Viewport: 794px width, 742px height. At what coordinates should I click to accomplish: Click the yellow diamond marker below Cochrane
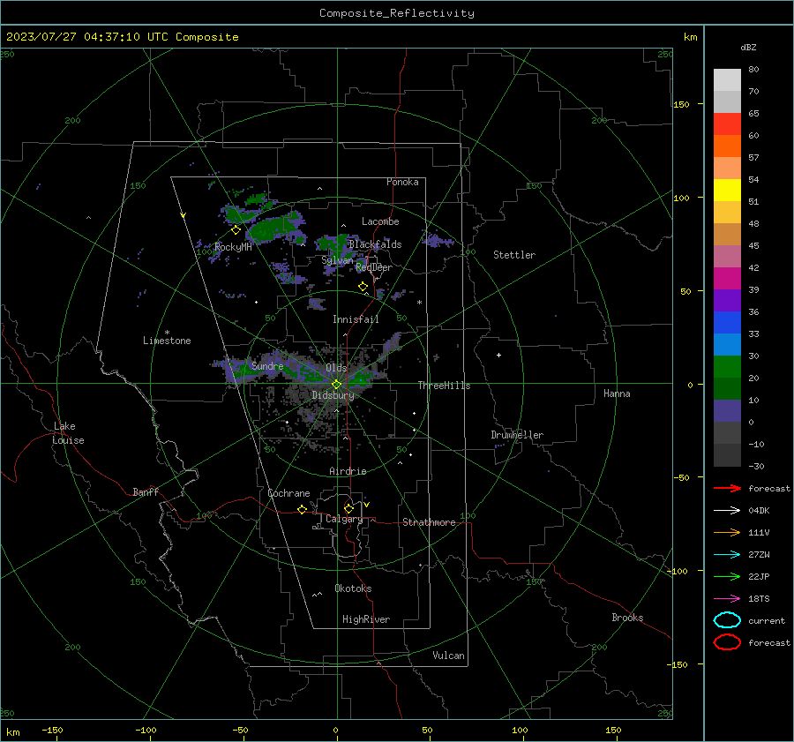point(302,509)
